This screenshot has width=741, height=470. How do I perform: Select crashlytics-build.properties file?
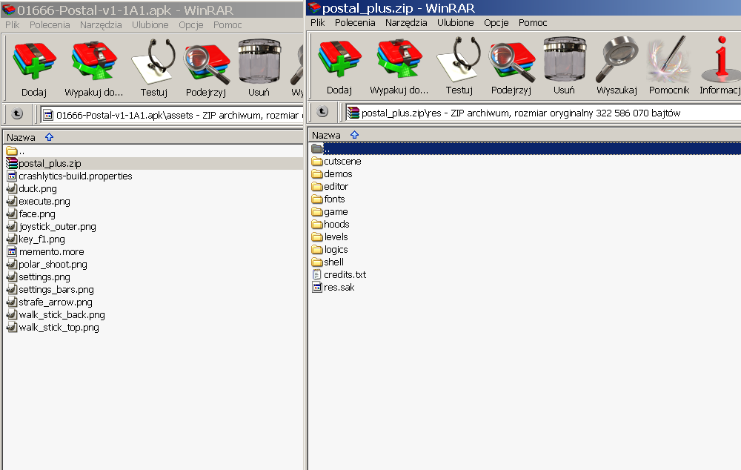(70, 176)
